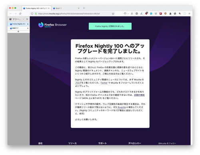Click the green padlock site-info icon
This screenshot has width=200, height=155.
click(36, 14)
